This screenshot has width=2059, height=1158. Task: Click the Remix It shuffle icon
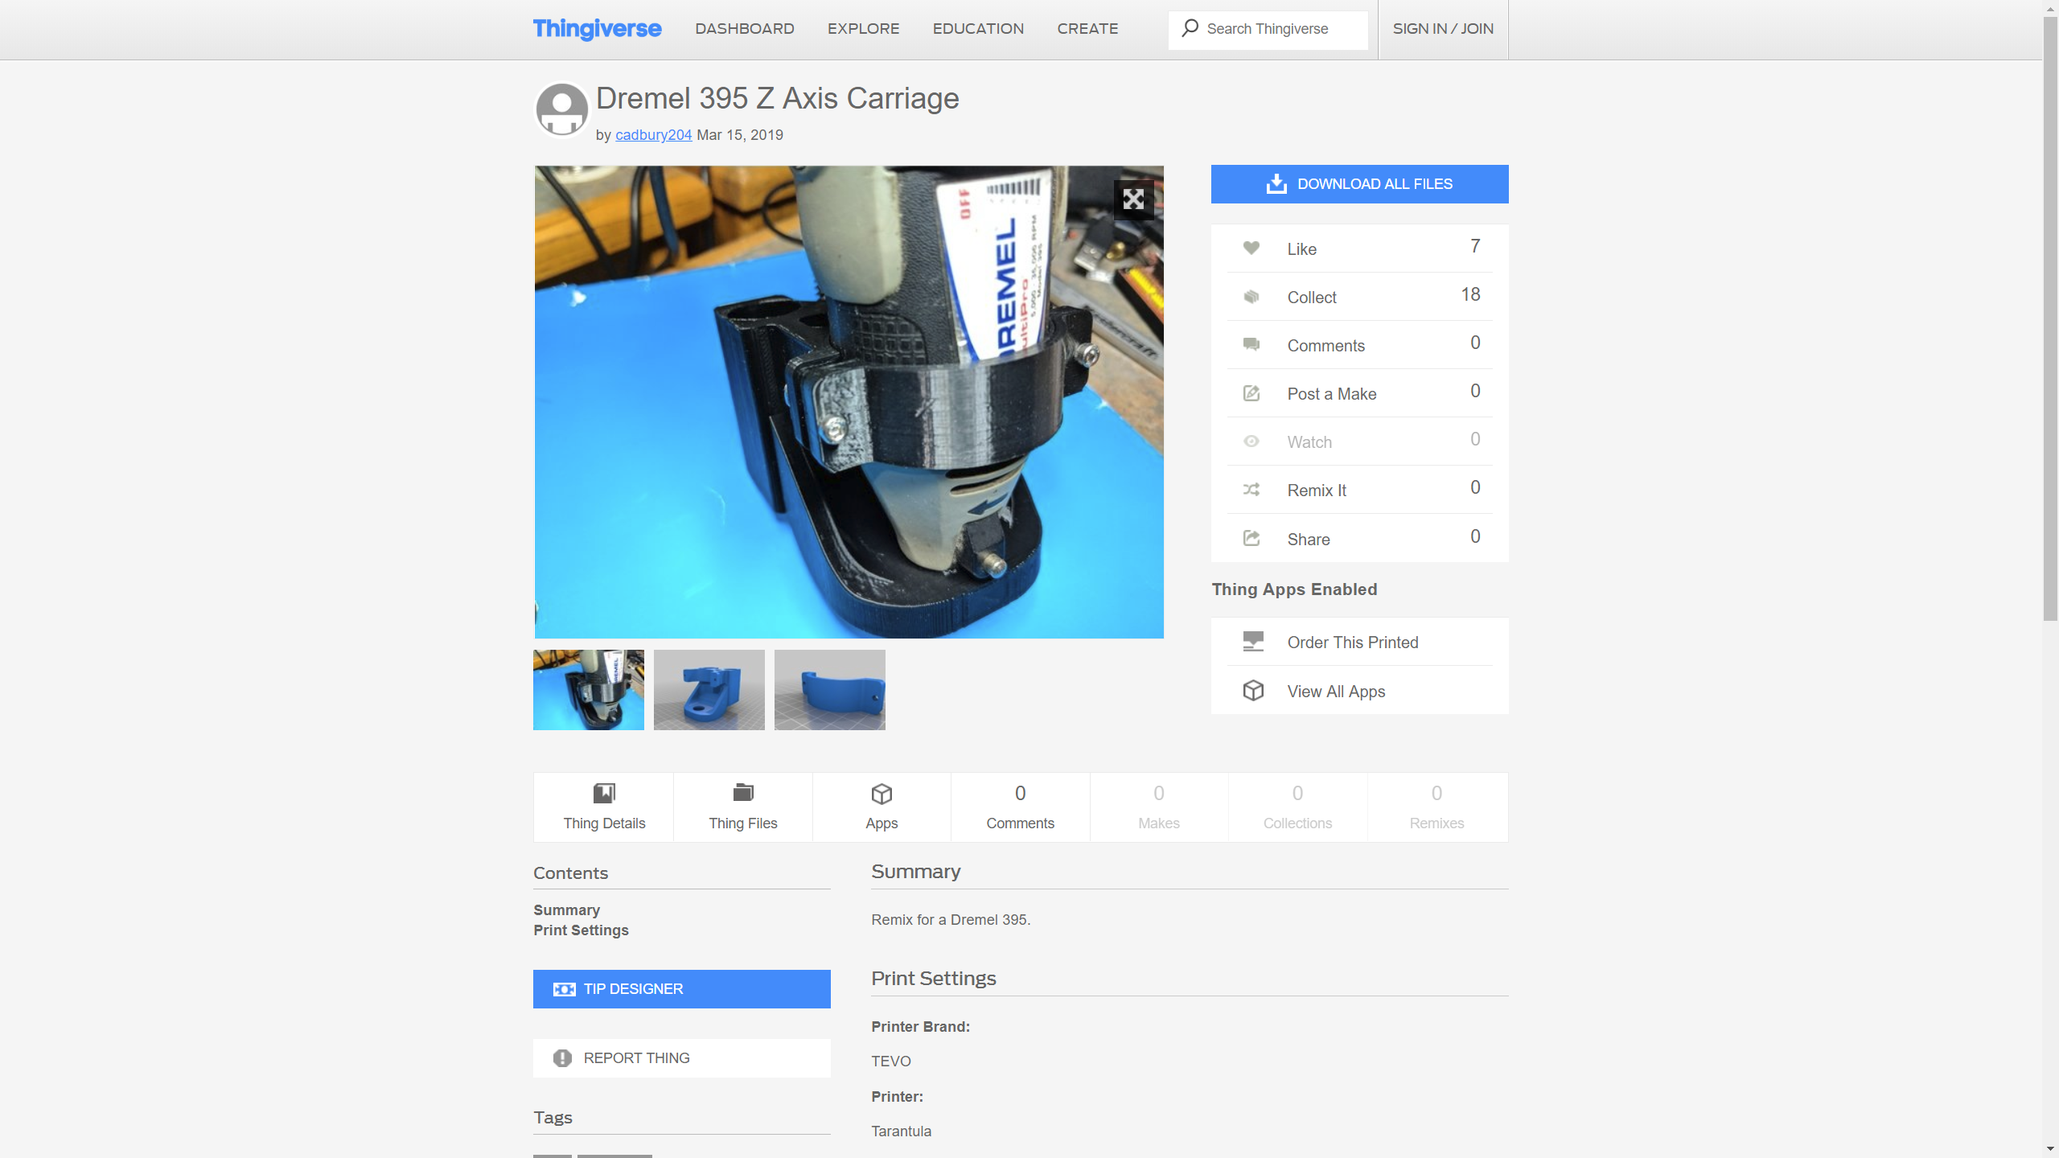[x=1251, y=490]
